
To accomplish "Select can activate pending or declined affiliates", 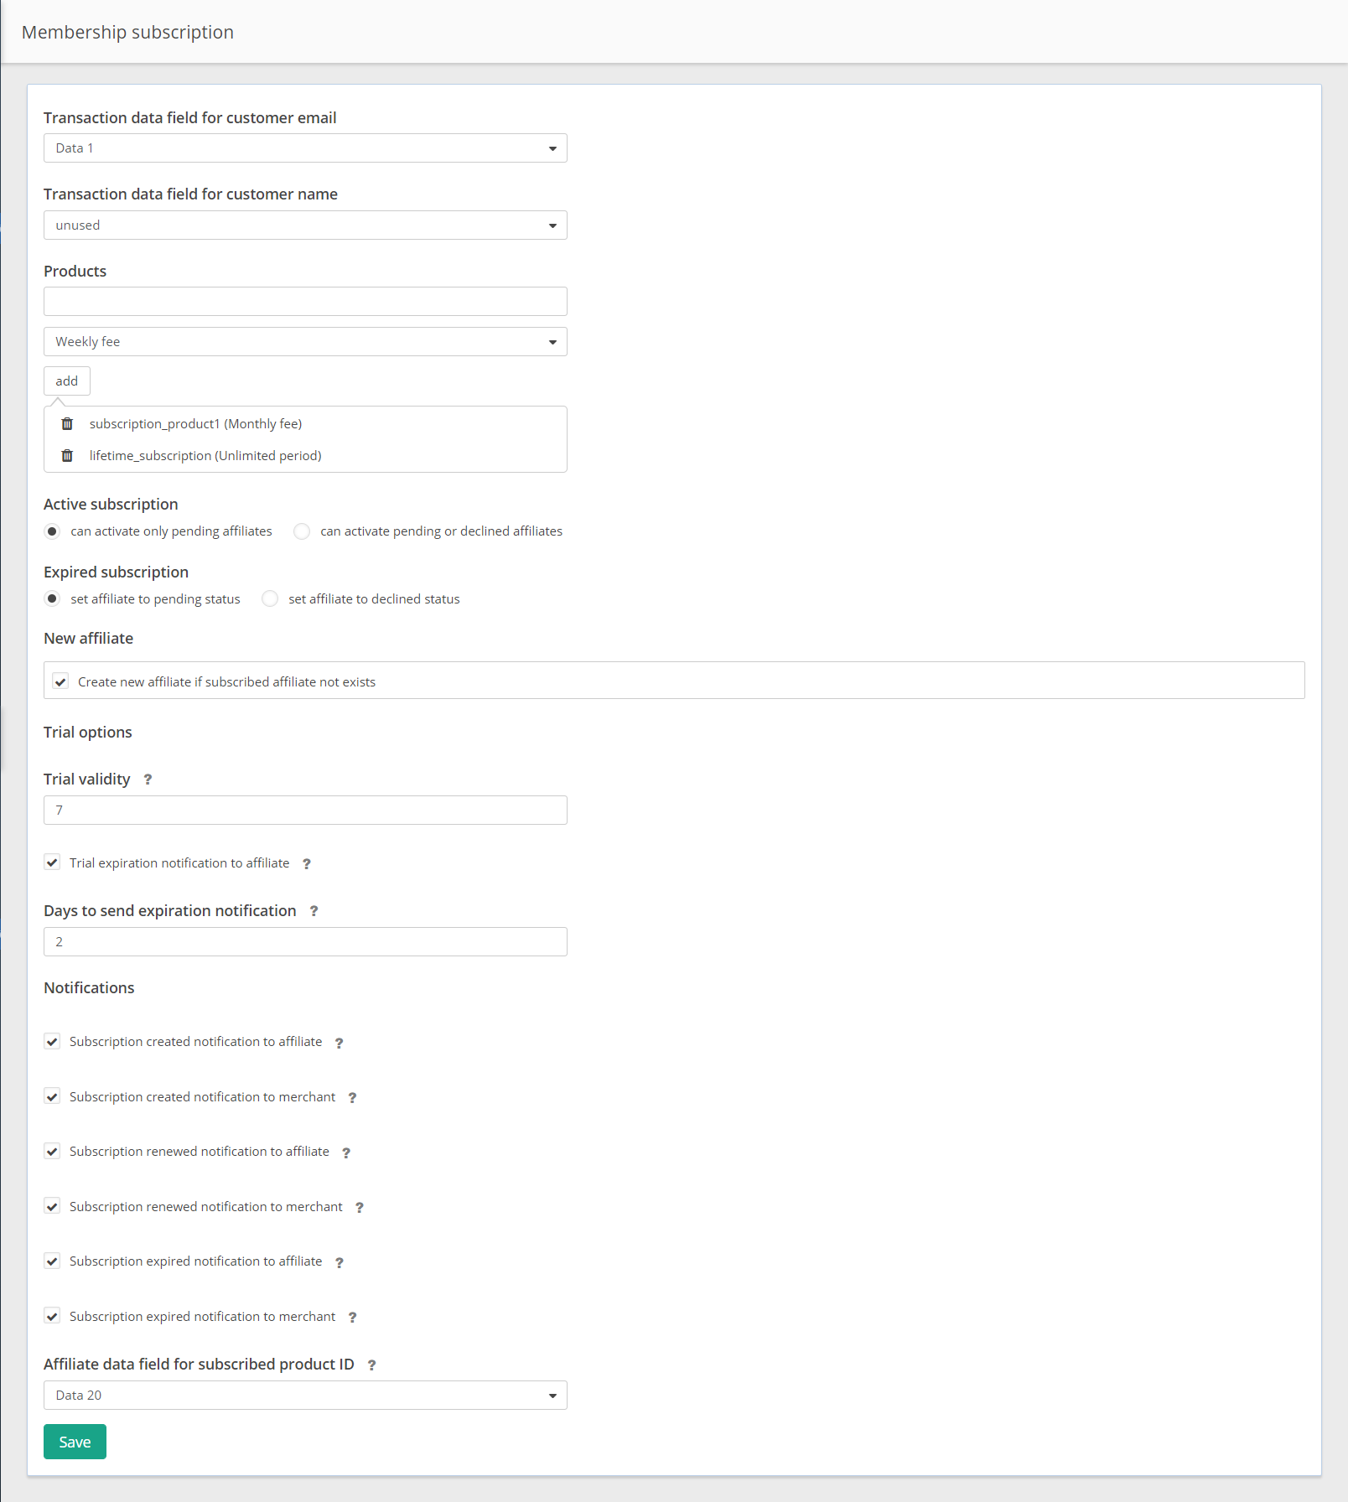I will [x=301, y=531].
